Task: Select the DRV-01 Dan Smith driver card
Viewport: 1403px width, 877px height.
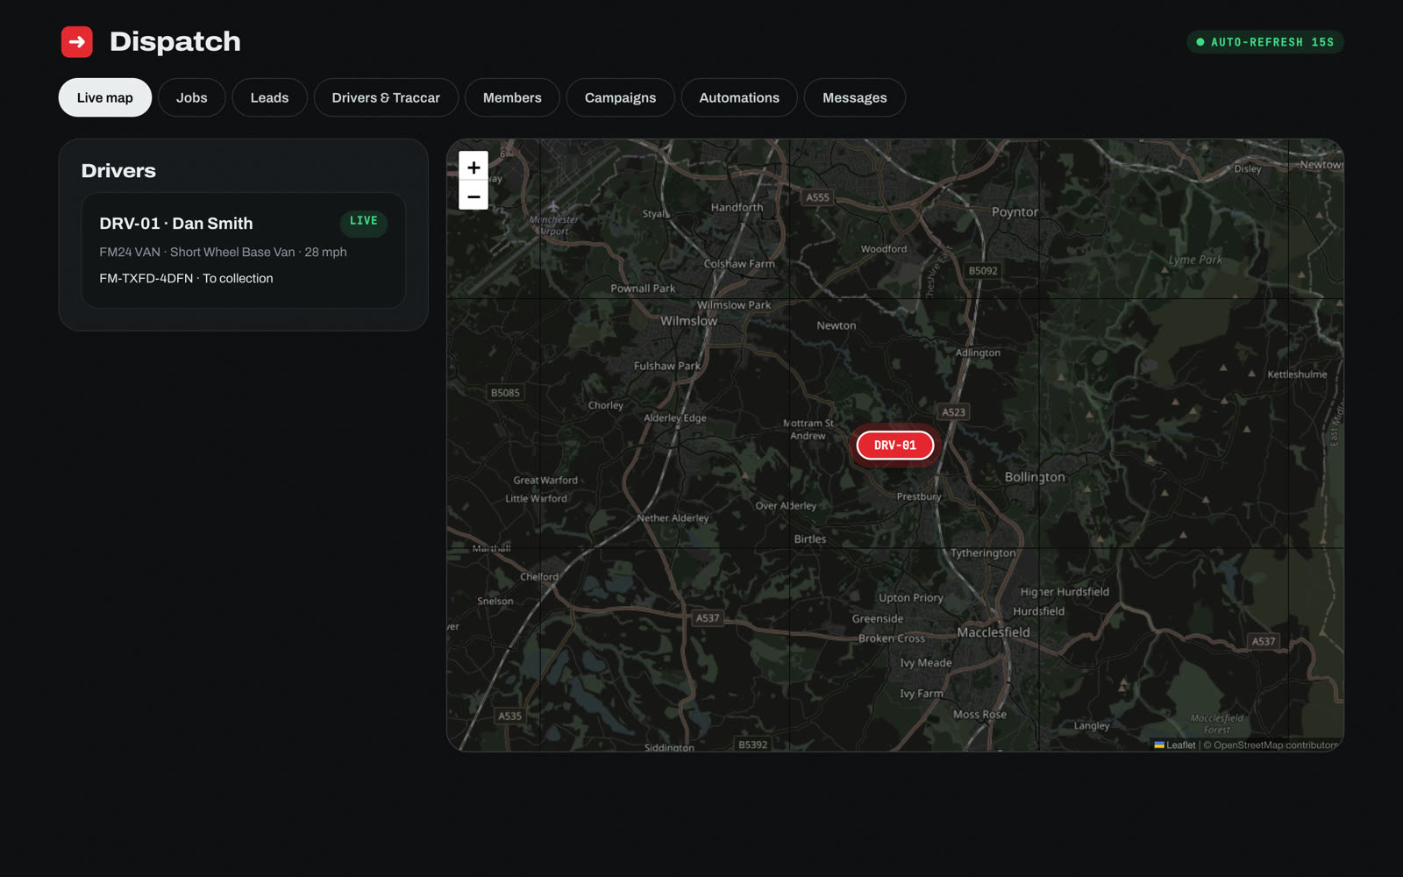Action: 244,250
